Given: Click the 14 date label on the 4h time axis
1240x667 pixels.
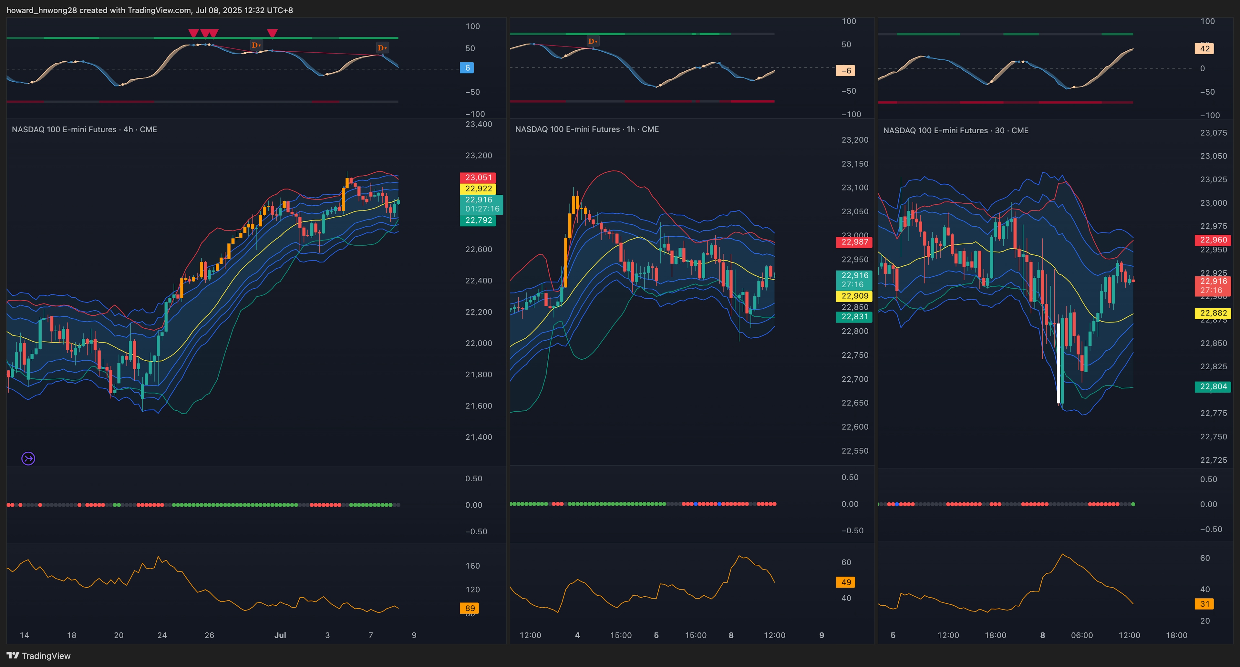Looking at the screenshot, I should (x=24, y=635).
